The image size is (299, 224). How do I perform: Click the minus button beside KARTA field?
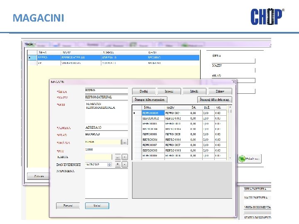click(x=125, y=157)
